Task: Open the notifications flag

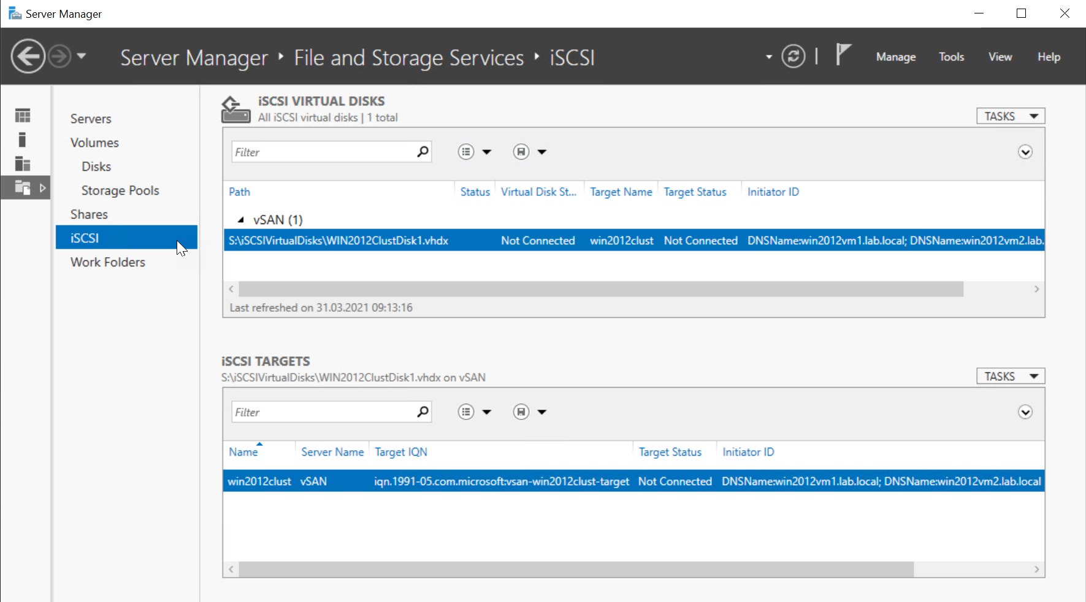Action: [844, 55]
